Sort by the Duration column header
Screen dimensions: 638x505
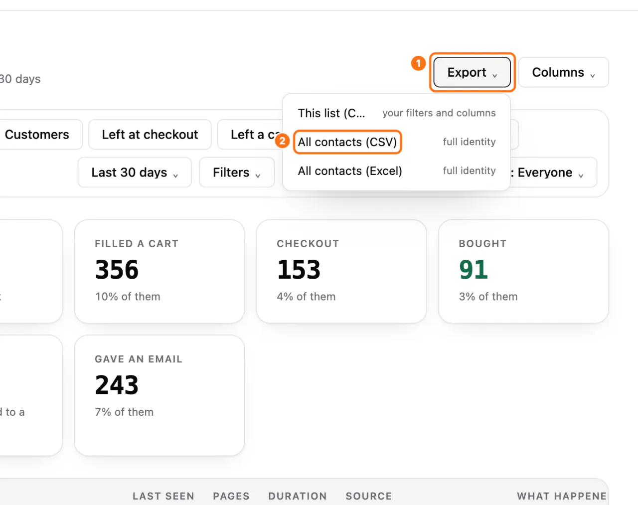point(298,496)
